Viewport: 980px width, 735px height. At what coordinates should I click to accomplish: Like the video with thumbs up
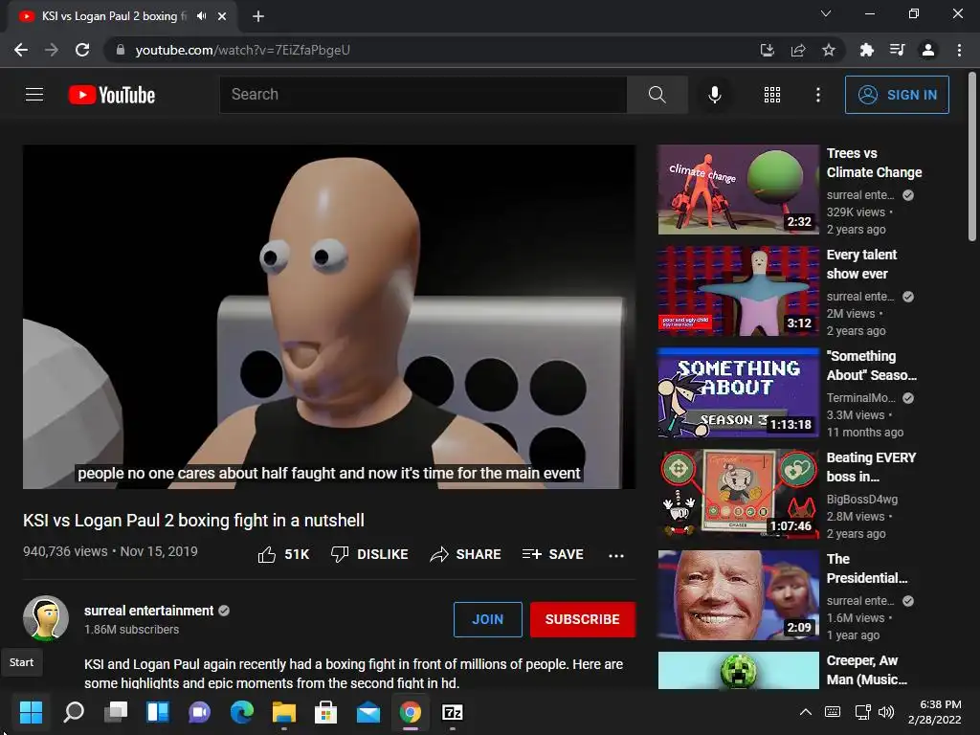coord(283,554)
